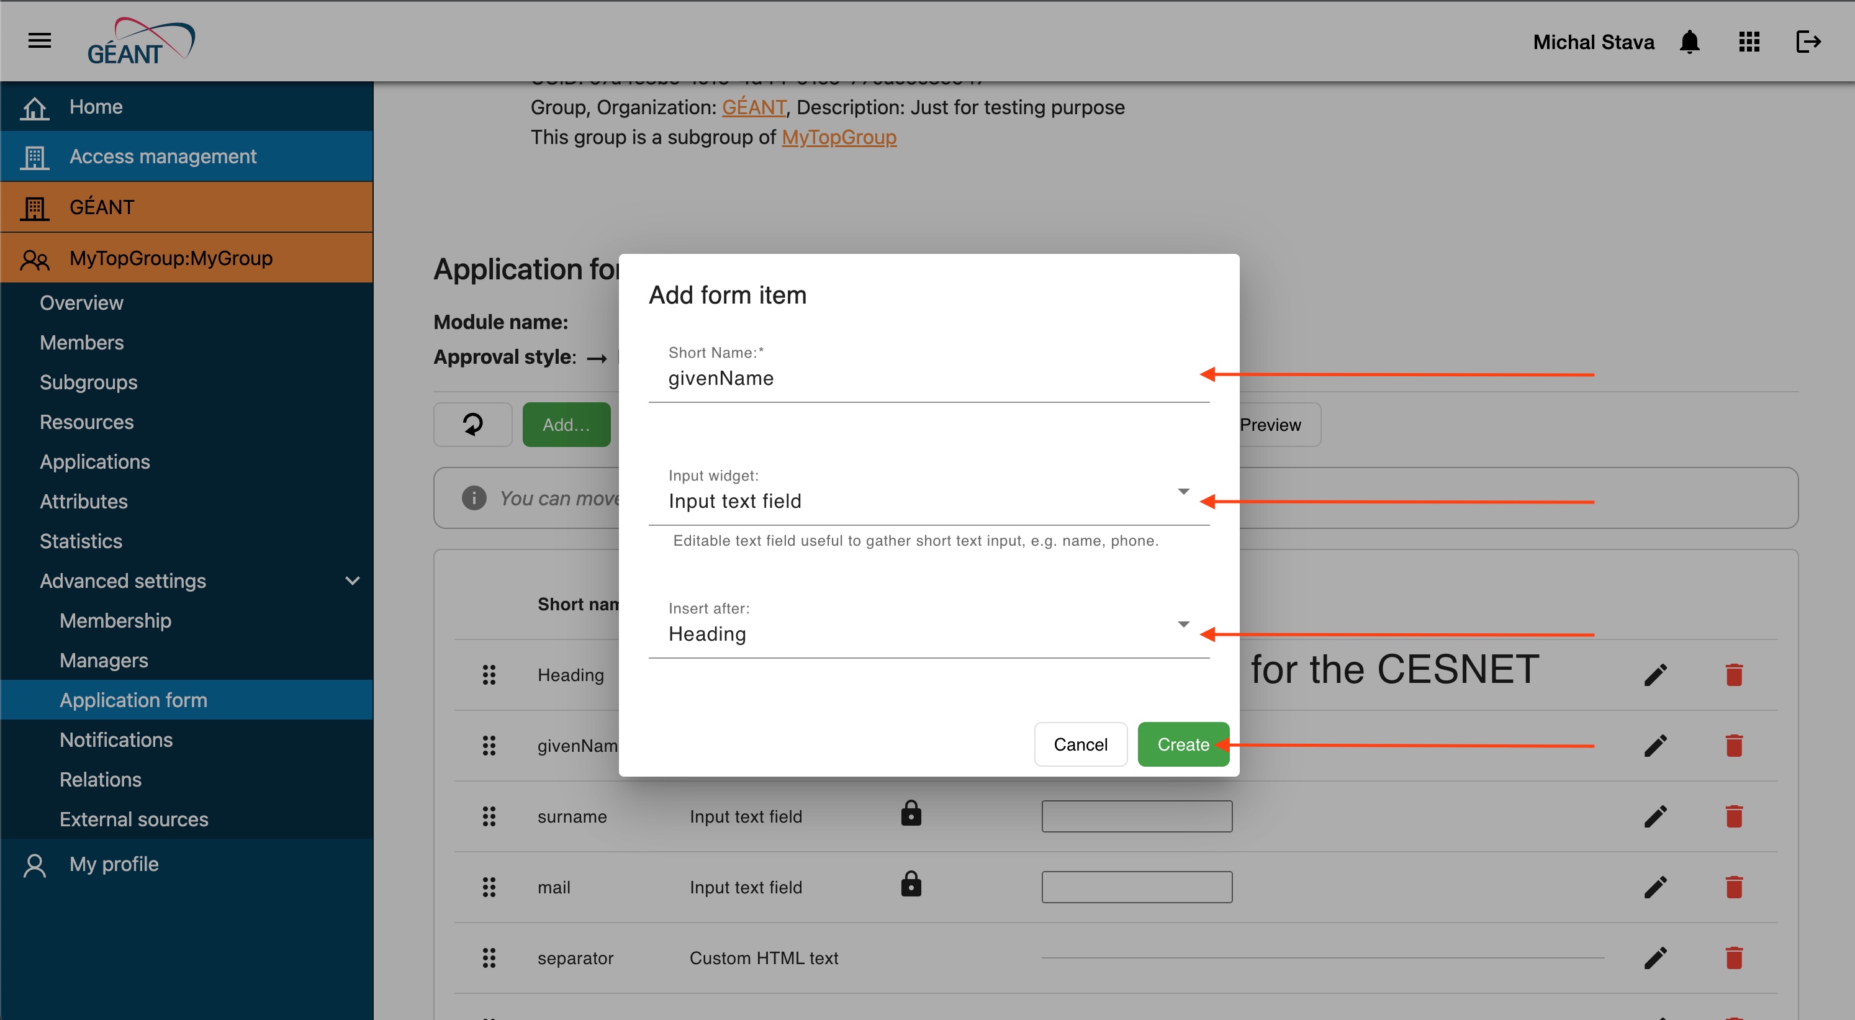Screen dimensions: 1855x1020
Task: Click the green Add... button
Action: (x=566, y=424)
